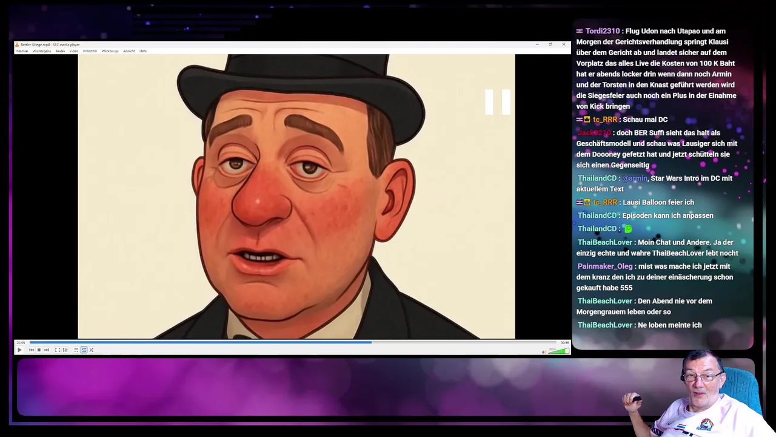
Task: Toggle loop repeat mode
Action: [84, 350]
